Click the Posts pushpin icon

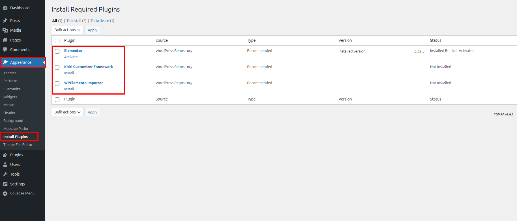(x=5, y=21)
